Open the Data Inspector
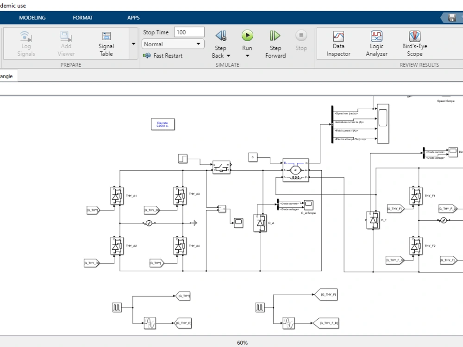Image resolution: width=463 pixels, height=347 pixels. coord(338,42)
